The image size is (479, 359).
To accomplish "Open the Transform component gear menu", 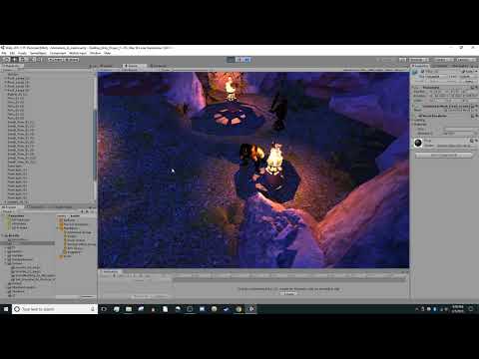I will pyautogui.click(x=476, y=87).
